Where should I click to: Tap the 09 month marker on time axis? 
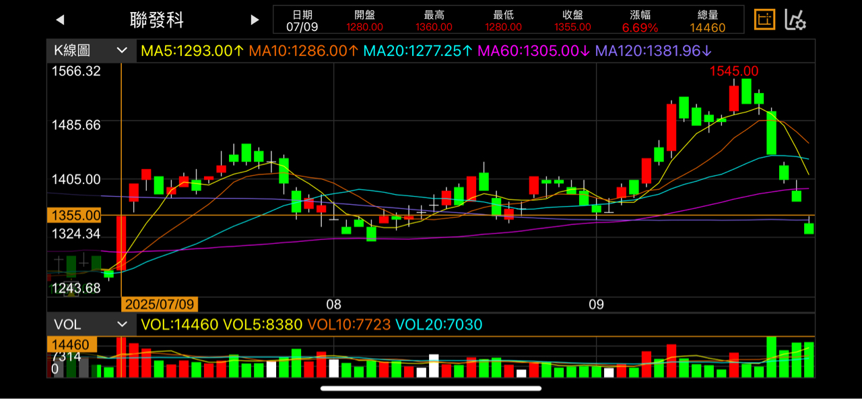point(595,304)
